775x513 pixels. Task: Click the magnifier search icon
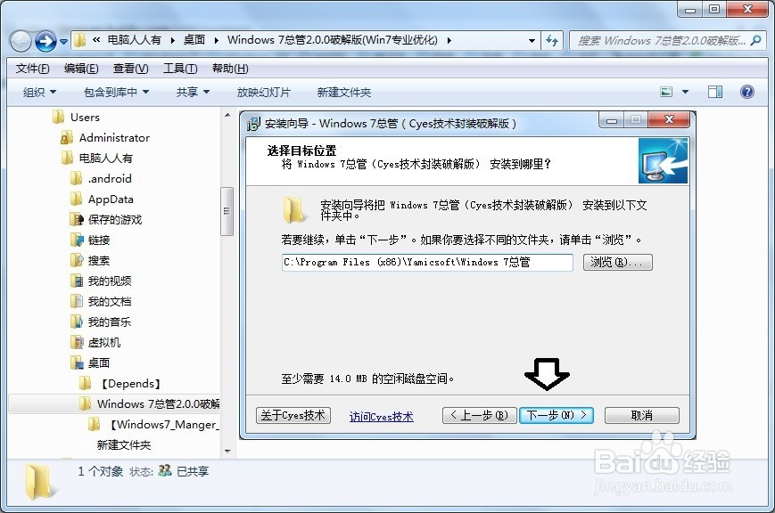point(755,40)
